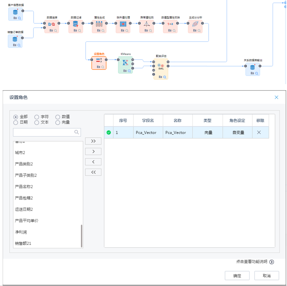Choose the 数值 field type filter

pyautogui.click(x=58, y=117)
